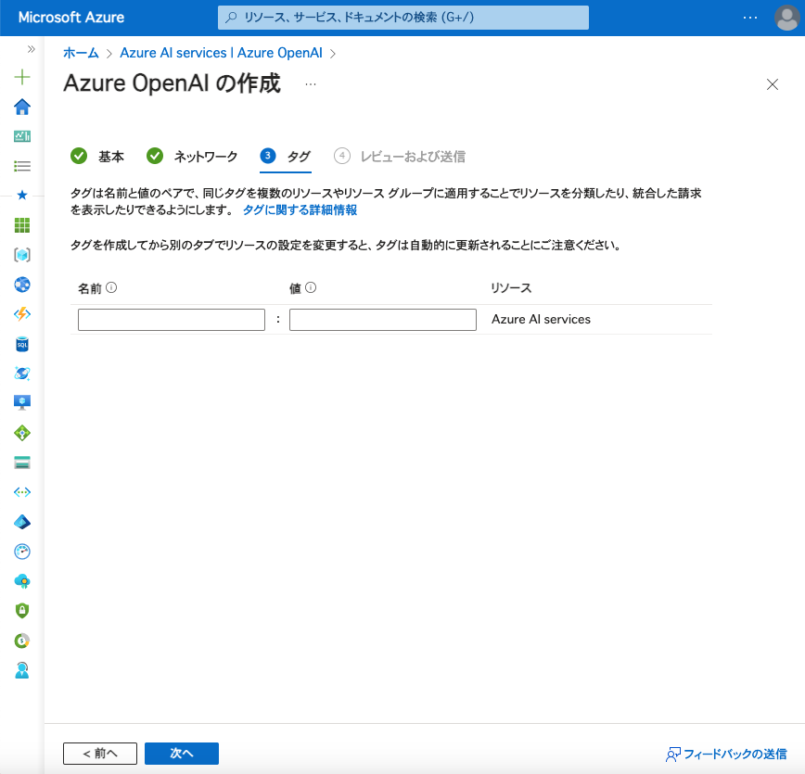The width and height of the screenshot is (805, 774).
Task: Open All resources green grid icon
Action: [x=22, y=225]
